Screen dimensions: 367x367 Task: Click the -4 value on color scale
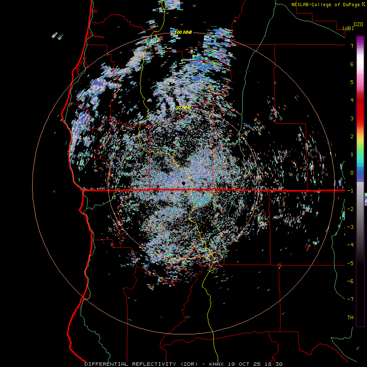click(x=350, y=245)
